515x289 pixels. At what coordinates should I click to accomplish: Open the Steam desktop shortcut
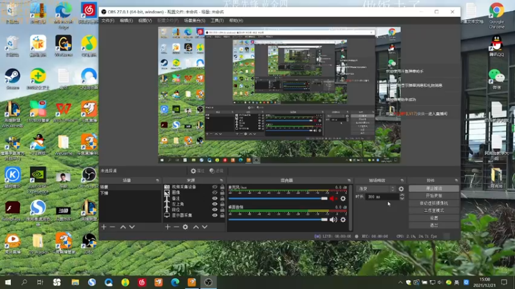click(x=12, y=79)
